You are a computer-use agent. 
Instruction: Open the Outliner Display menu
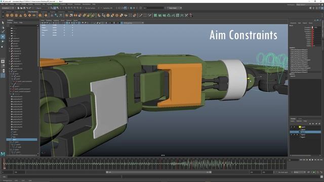[10, 22]
